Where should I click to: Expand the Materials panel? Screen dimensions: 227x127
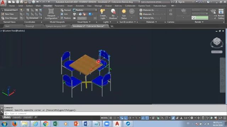click(151, 22)
